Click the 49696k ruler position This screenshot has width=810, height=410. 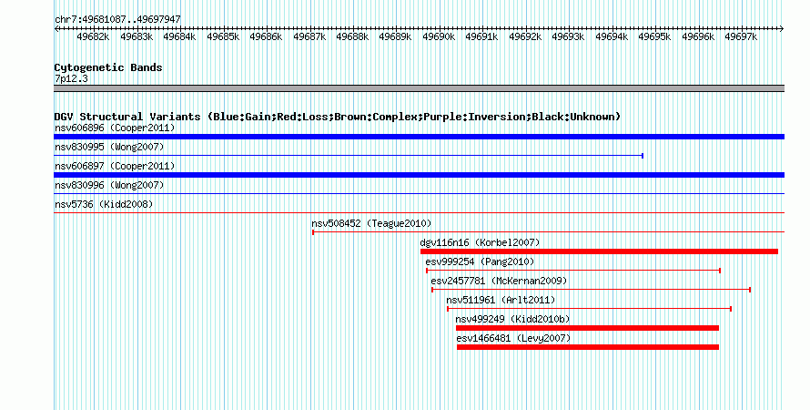tap(698, 36)
